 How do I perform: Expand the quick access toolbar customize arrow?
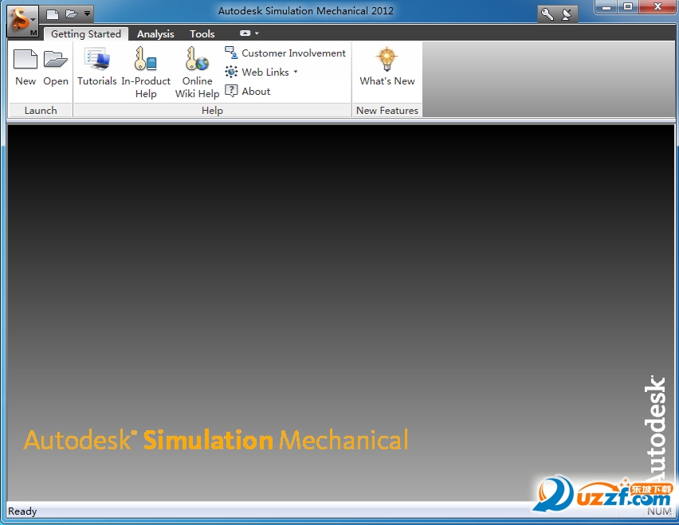coord(87,14)
